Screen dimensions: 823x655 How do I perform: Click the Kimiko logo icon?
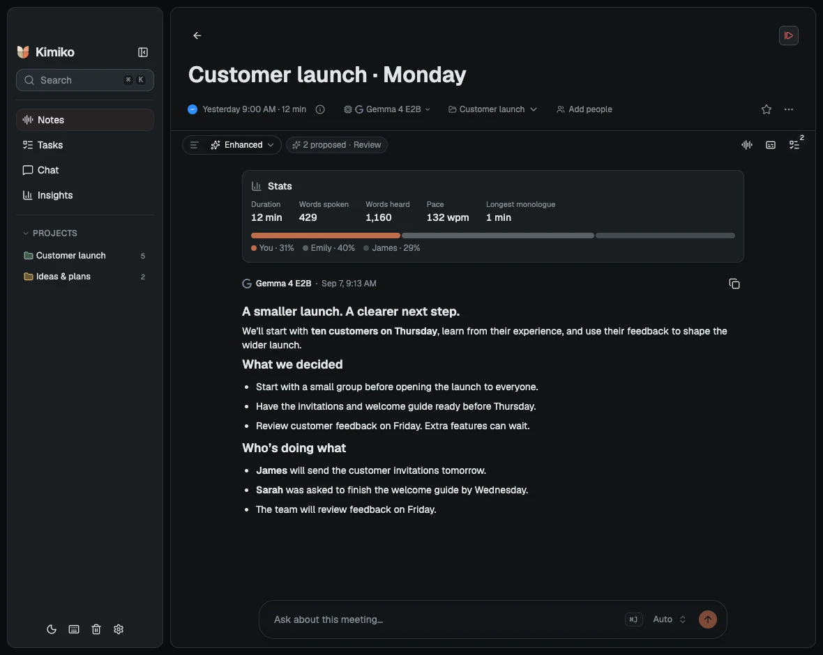23,52
